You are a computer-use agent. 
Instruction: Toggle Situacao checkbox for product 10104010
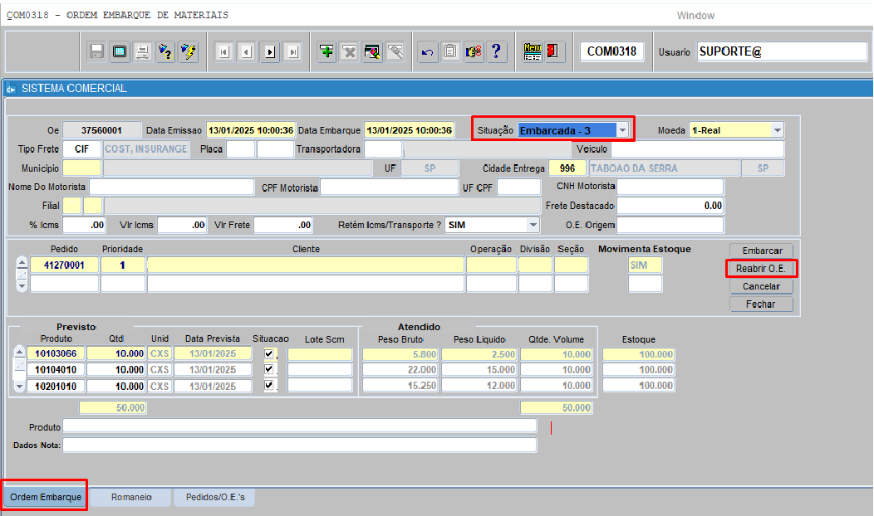point(269,369)
